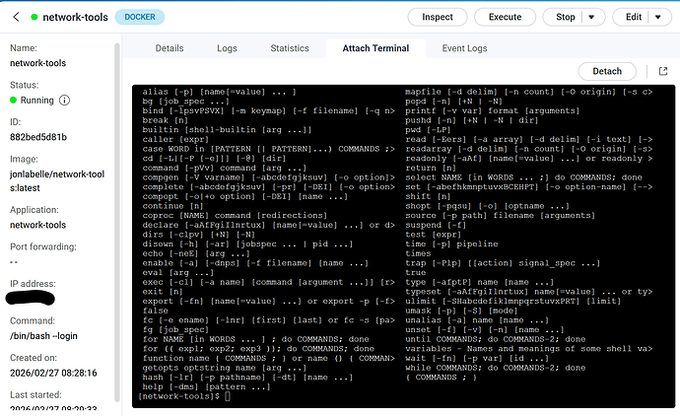This screenshot has width=680, height=416.
Task: Click the DOCKER badge label
Action: tap(139, 18)
